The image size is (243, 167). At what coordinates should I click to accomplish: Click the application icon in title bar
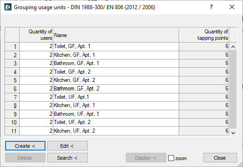[x=8, y=7]
